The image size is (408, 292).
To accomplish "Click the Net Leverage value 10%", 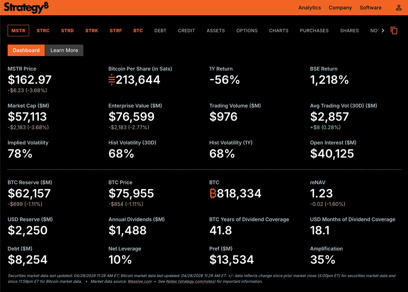I will [x=120, y=260].
